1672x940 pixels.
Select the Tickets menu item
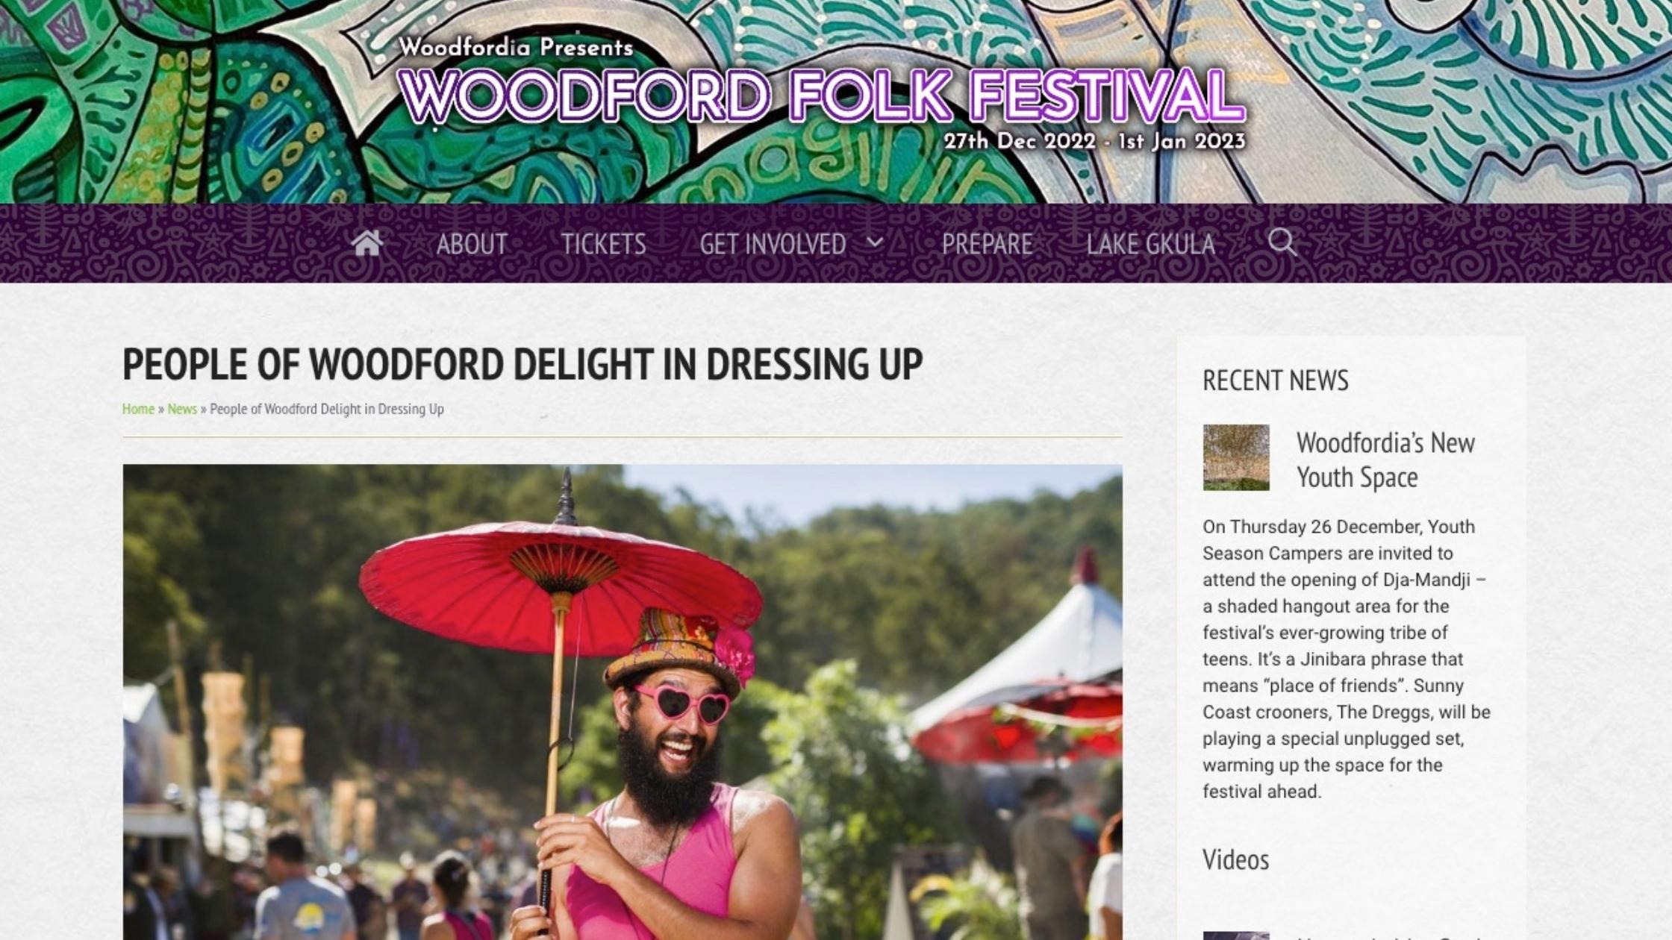(603, 244)
